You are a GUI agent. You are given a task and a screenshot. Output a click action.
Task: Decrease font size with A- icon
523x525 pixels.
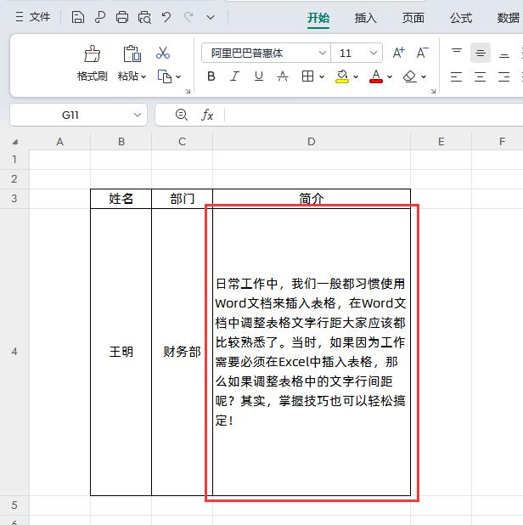click(422, 53)
